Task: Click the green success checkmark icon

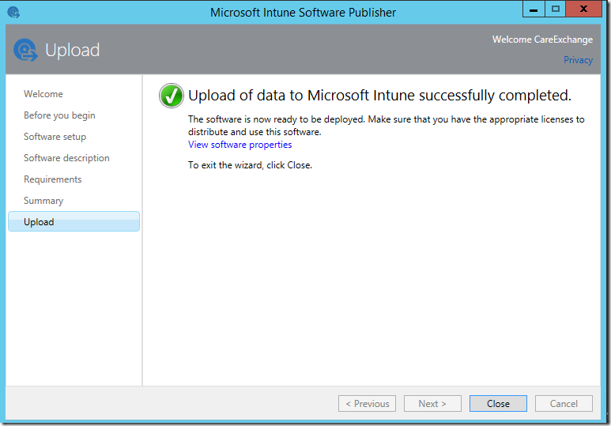Action: pos(171,96)
